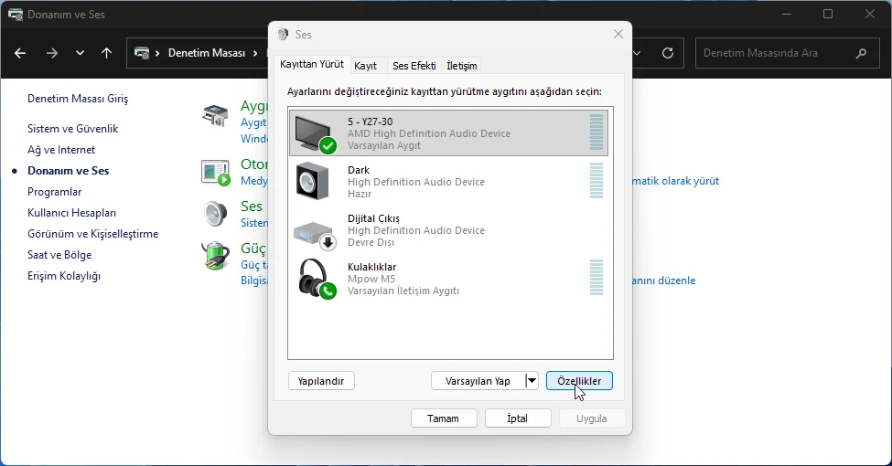This screenshot has height=466, width=892.
Task: Click the Back arrow in Control Panel
Action: coord(20,53)
